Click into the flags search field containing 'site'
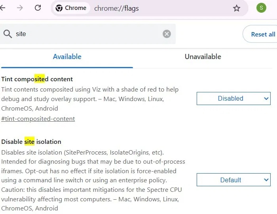 point(87,34)
